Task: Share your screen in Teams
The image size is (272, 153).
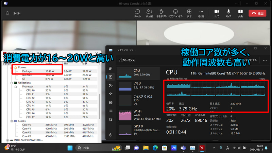Action: 240,13
